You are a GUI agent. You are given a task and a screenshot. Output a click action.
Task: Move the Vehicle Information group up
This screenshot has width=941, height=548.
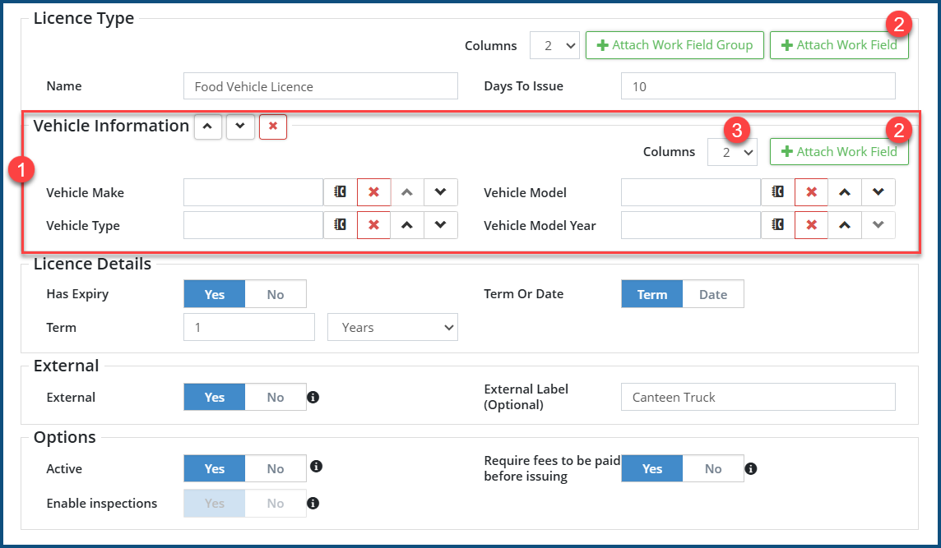pyautogui.click(x=207, y=127)
